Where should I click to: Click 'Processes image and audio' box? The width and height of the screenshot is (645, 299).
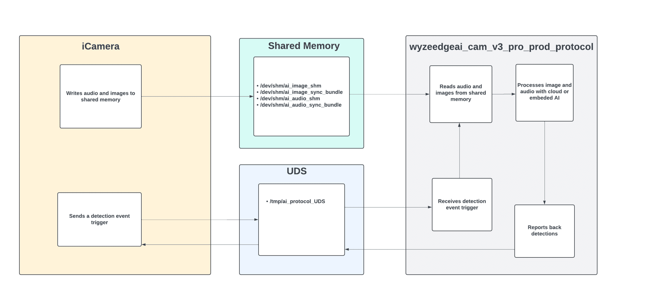tap(544, 91)
